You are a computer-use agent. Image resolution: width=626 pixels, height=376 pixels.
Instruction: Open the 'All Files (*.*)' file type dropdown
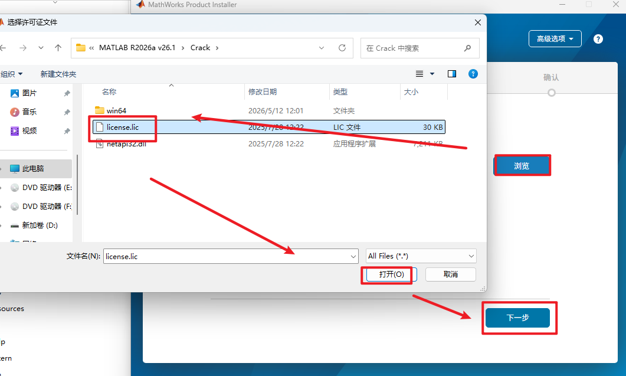pos(421,256)
